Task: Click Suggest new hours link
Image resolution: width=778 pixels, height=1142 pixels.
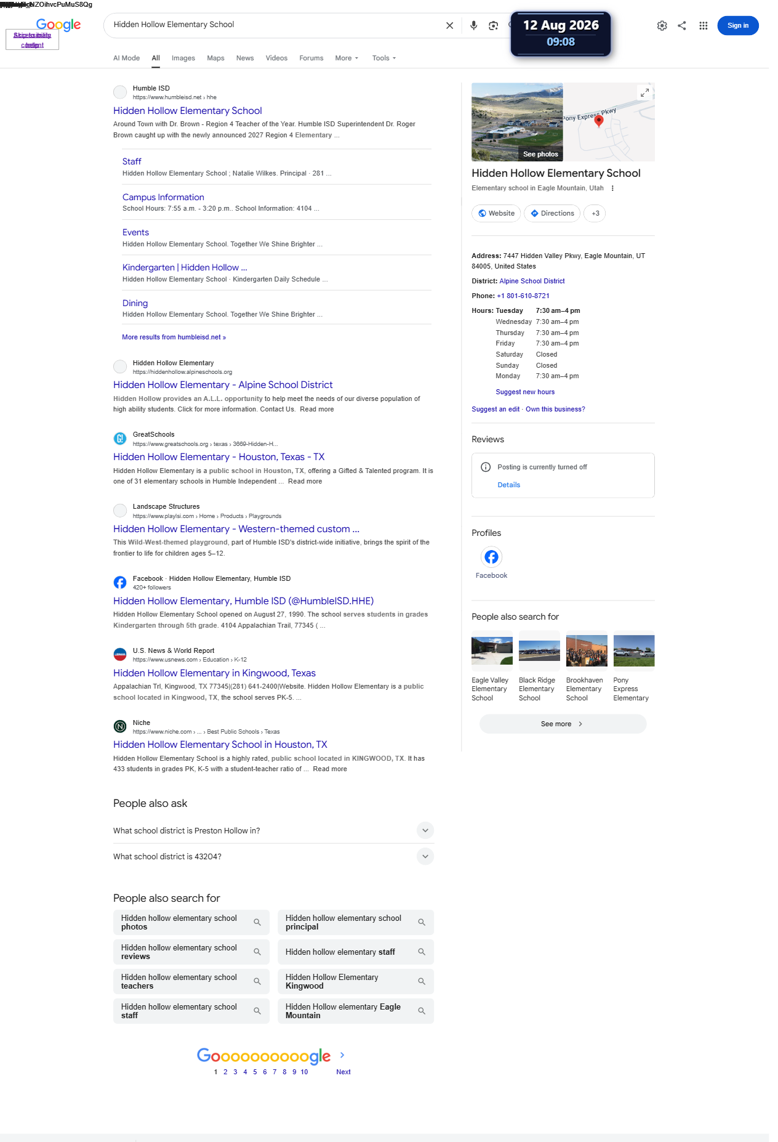Action: 525,392
